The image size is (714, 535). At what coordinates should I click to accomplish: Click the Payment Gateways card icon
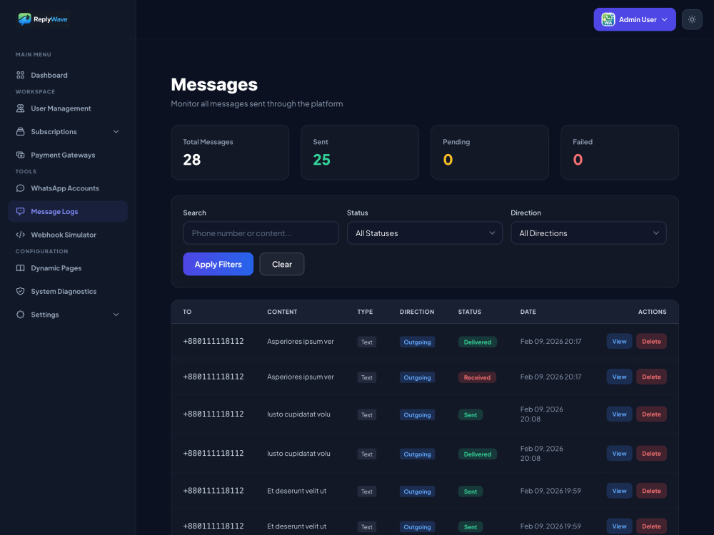click(x=21, y=155)
